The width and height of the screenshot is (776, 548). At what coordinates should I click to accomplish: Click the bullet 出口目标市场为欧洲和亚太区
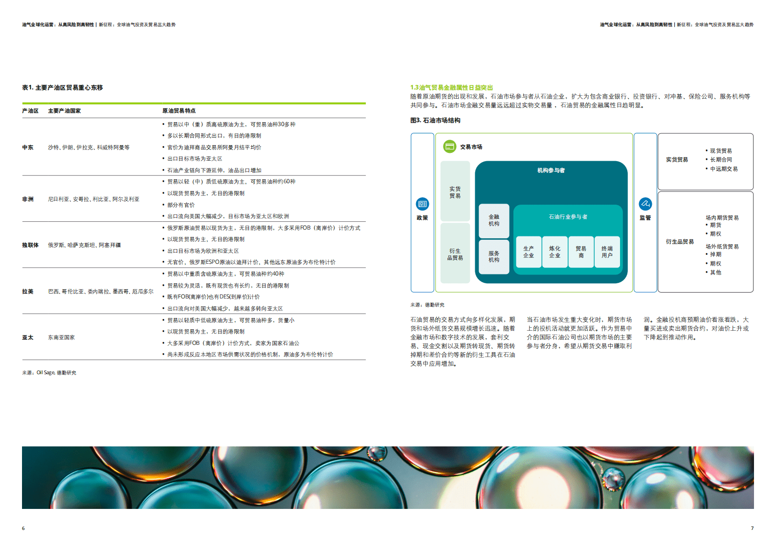[203, 251]
